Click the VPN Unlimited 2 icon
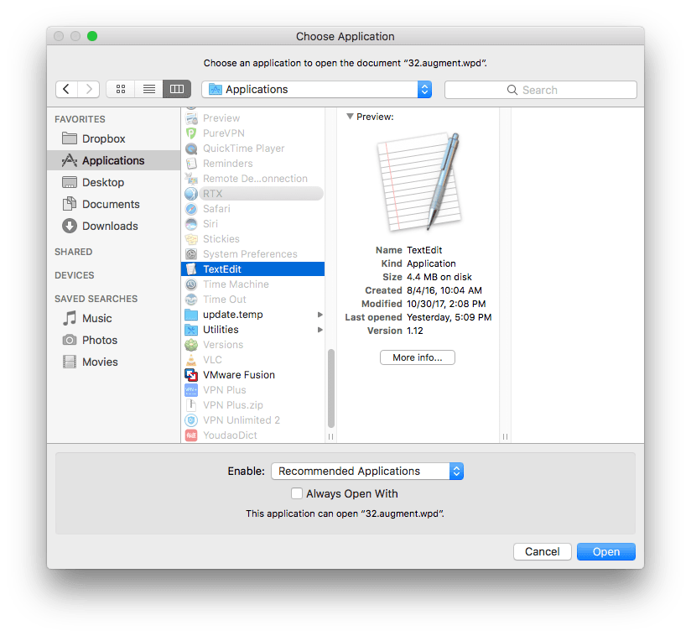Screen dimensions: 691x636 191,420
